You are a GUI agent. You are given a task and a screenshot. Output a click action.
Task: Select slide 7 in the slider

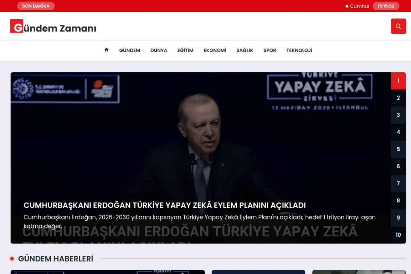tap(398, 183)
